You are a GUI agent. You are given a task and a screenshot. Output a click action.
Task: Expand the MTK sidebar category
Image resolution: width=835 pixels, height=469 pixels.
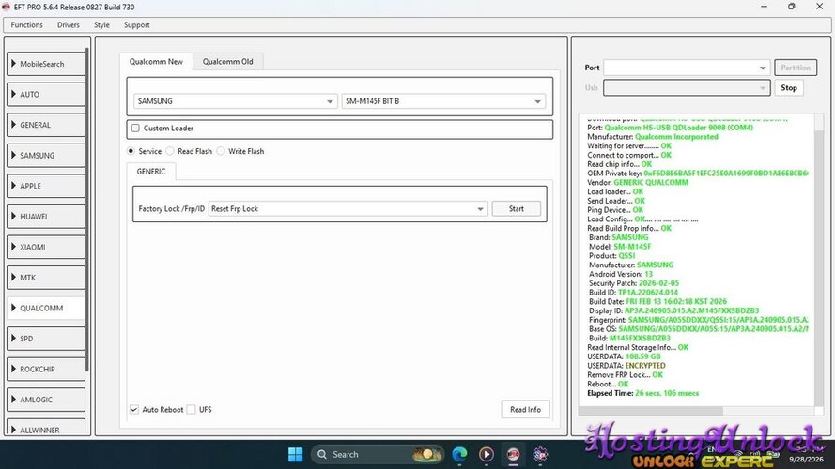click(x=46, y=278)
